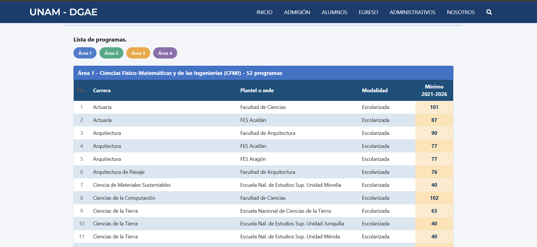Click the search magnifier icon in the navbar
Screen dimensions: 537x247
[x=489, y=12]
